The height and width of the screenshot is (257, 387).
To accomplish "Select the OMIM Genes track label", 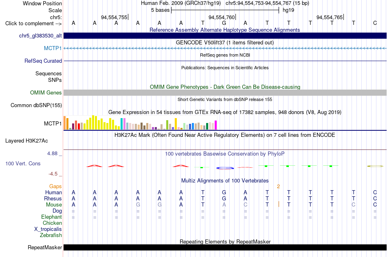I will 46,92.
